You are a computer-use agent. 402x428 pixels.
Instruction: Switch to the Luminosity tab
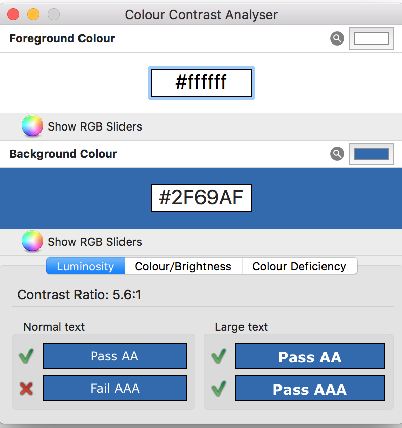click(86, 266)
